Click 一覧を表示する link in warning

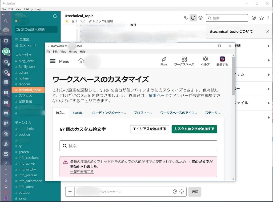point(82,172)
